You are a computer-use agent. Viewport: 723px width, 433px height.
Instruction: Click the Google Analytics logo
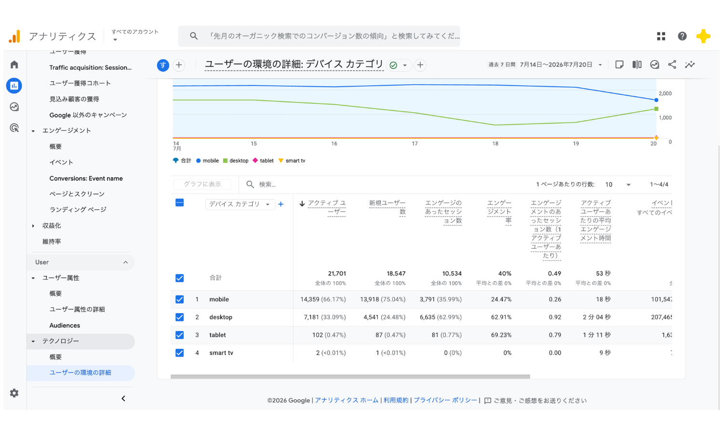coord(14,36)
